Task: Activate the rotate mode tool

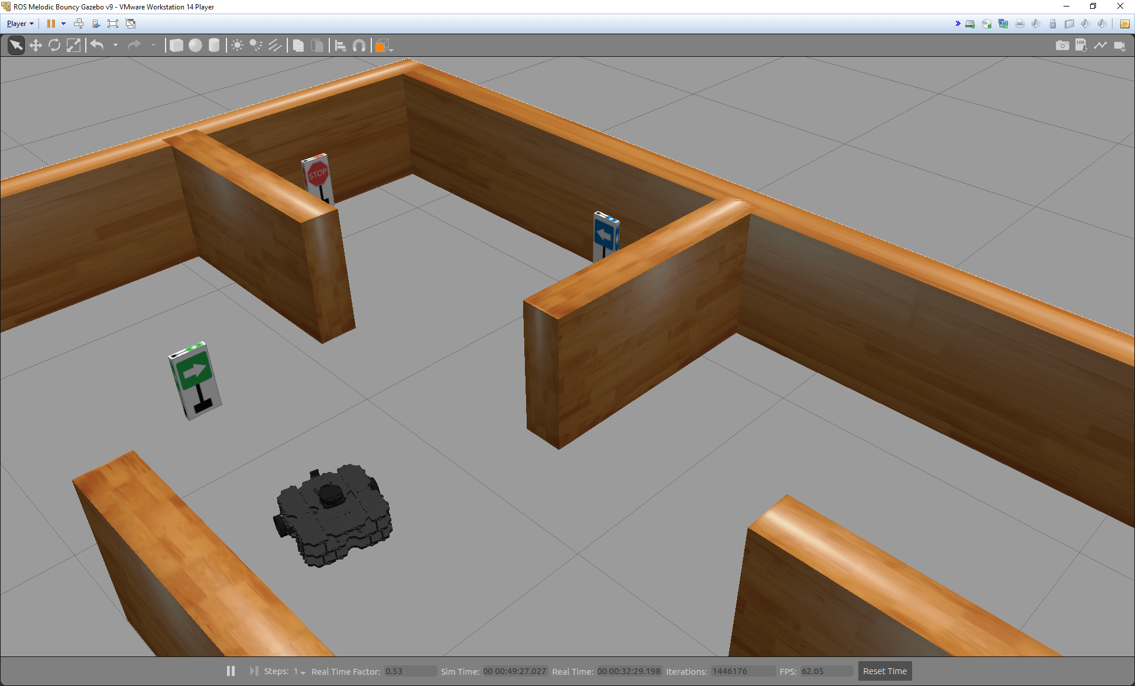Action: 54,46
